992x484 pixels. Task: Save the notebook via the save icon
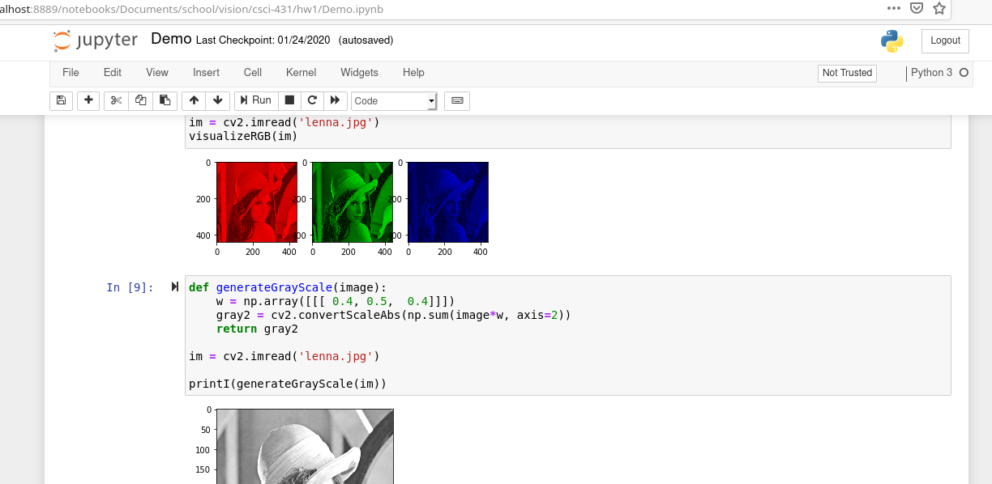point(61,100)
